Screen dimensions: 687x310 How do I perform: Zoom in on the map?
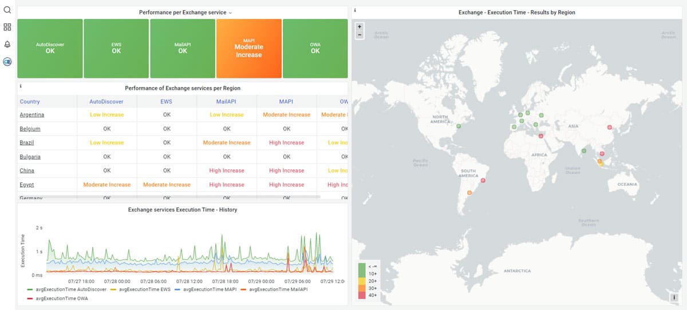pyautogui.click(x=360, y=26)
